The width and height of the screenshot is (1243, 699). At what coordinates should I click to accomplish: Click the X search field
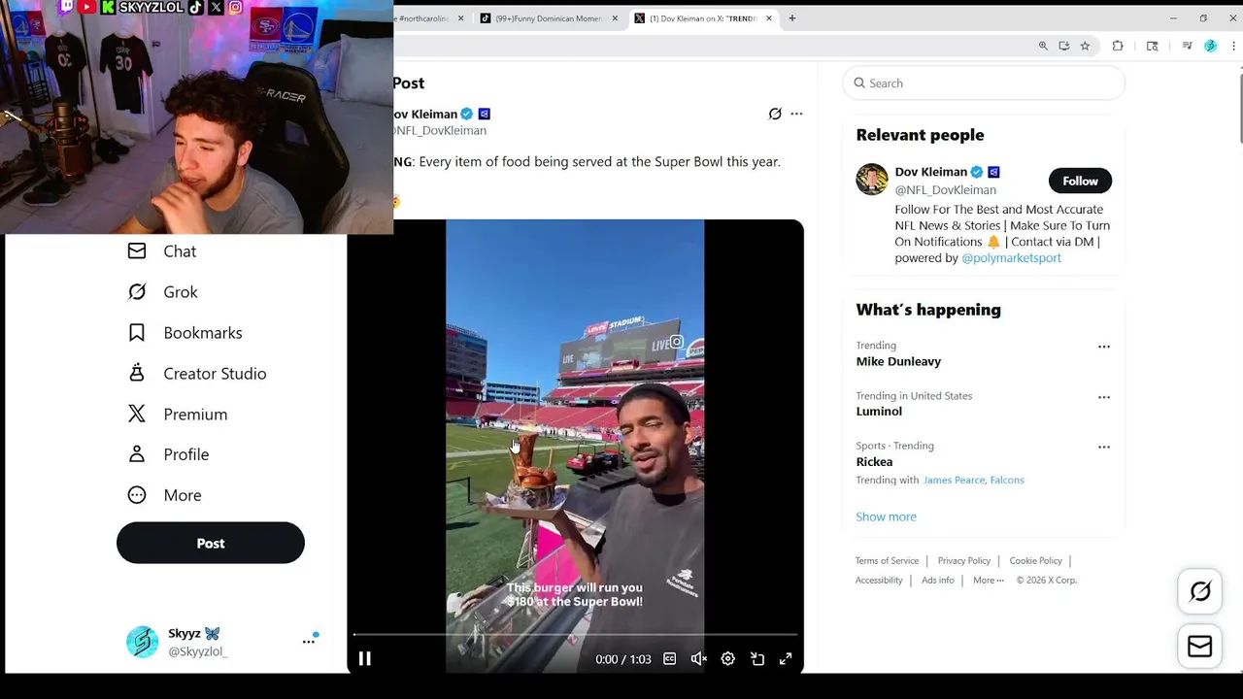984,83
